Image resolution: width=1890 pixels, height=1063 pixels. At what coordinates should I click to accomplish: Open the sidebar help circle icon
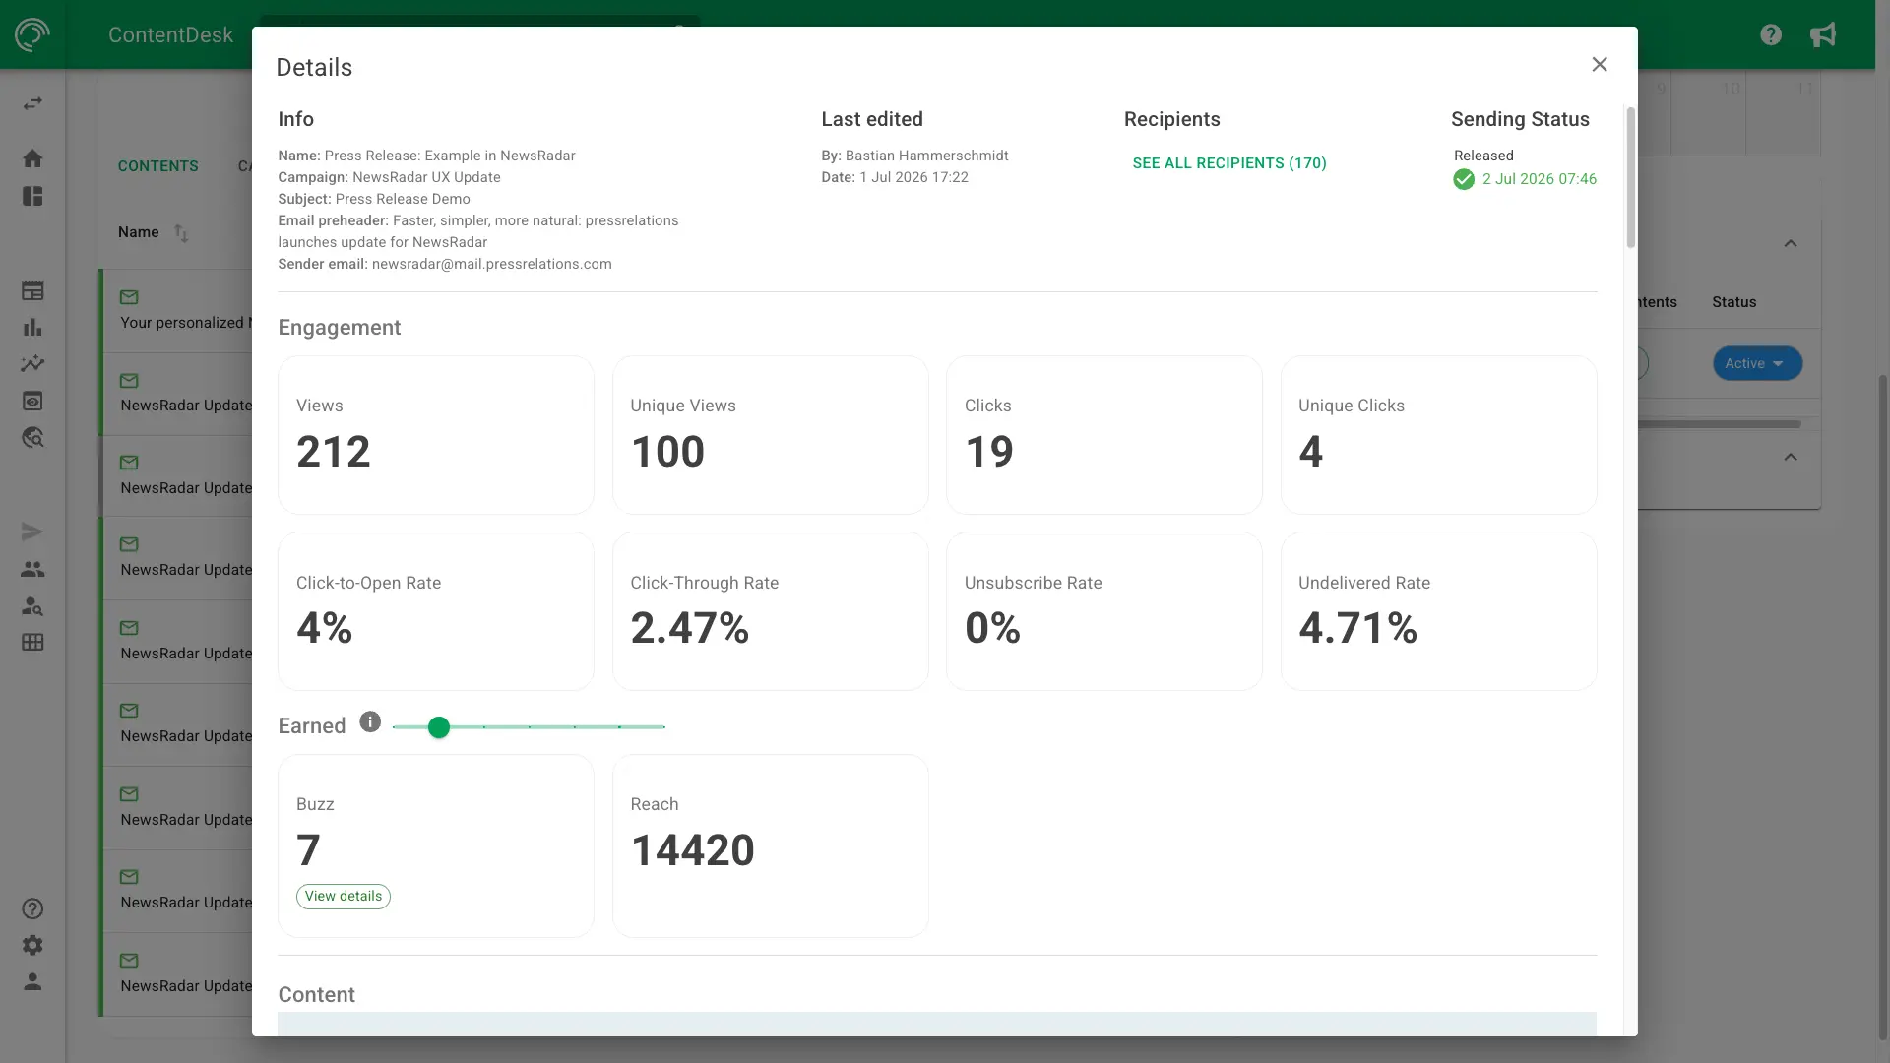(32, 908)
